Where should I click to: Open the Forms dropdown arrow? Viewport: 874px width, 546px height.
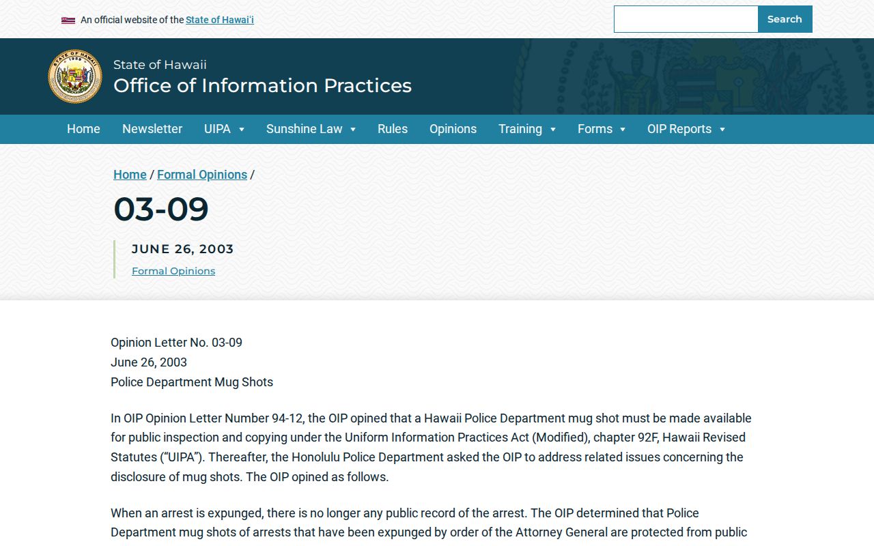pos(623,130)
